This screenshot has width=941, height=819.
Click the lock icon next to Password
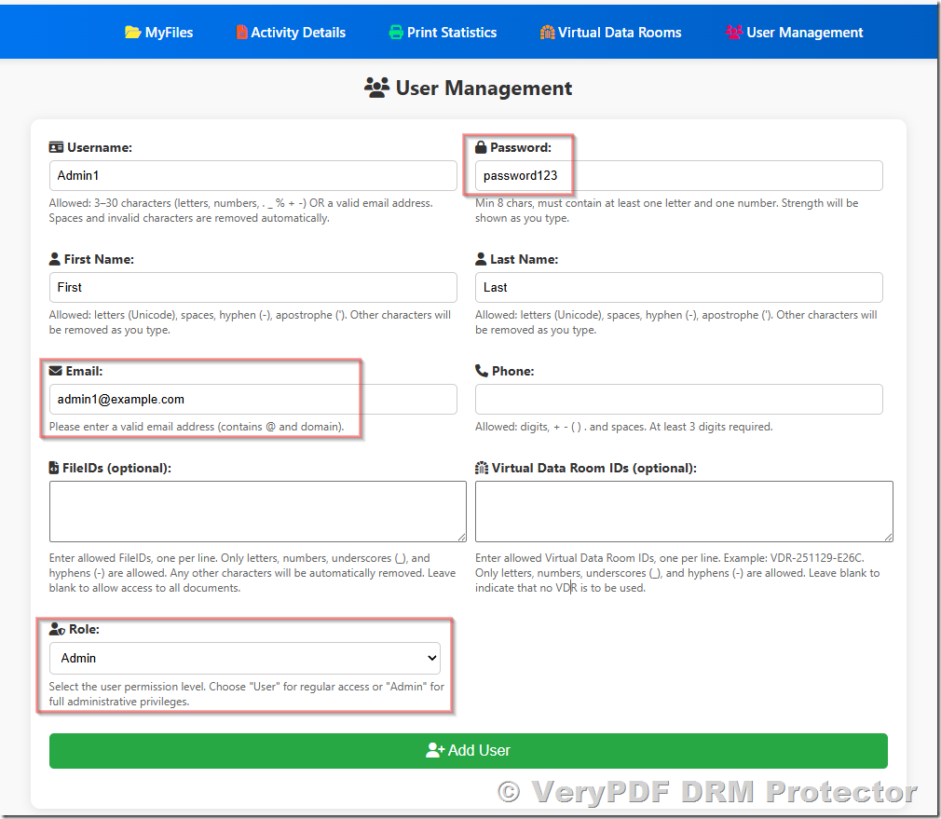click(481, 146)
